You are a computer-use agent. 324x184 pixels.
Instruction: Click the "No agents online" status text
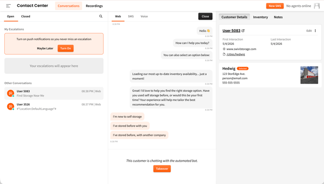click(x=298, y=6)
